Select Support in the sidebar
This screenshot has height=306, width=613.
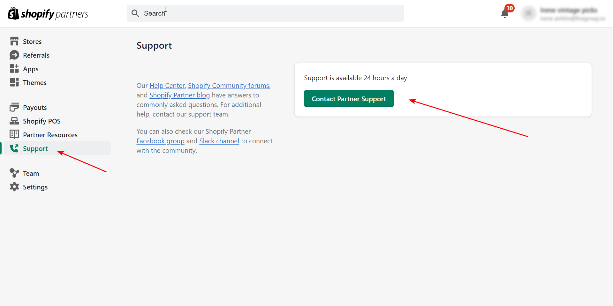tap(57, 148)
